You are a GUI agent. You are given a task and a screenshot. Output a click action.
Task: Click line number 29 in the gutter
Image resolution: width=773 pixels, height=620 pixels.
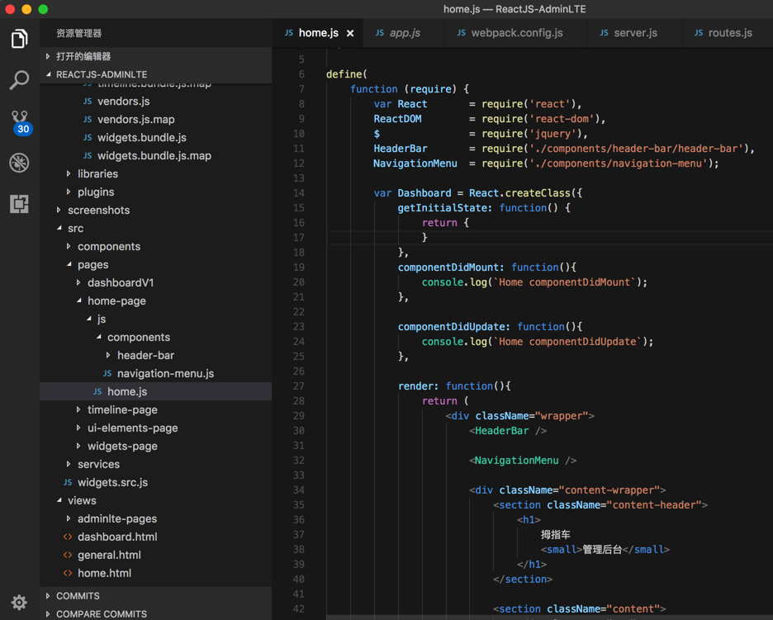(298, 415)
